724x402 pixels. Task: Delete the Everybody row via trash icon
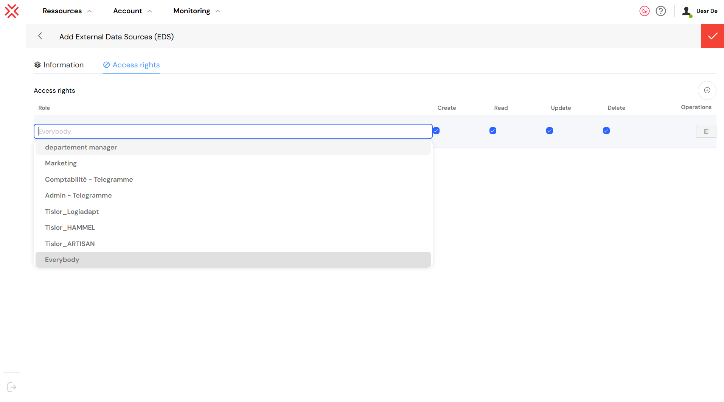[706, 131]
